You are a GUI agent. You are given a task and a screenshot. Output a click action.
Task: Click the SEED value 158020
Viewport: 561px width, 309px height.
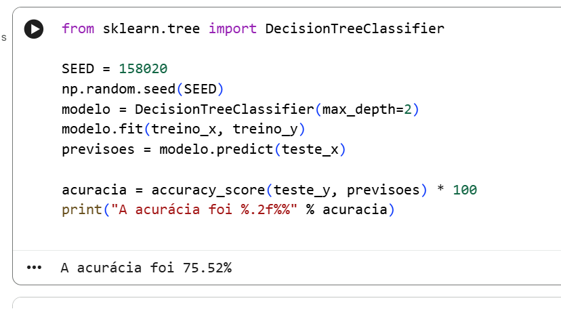pyautogui.click(x=143, y=69)
